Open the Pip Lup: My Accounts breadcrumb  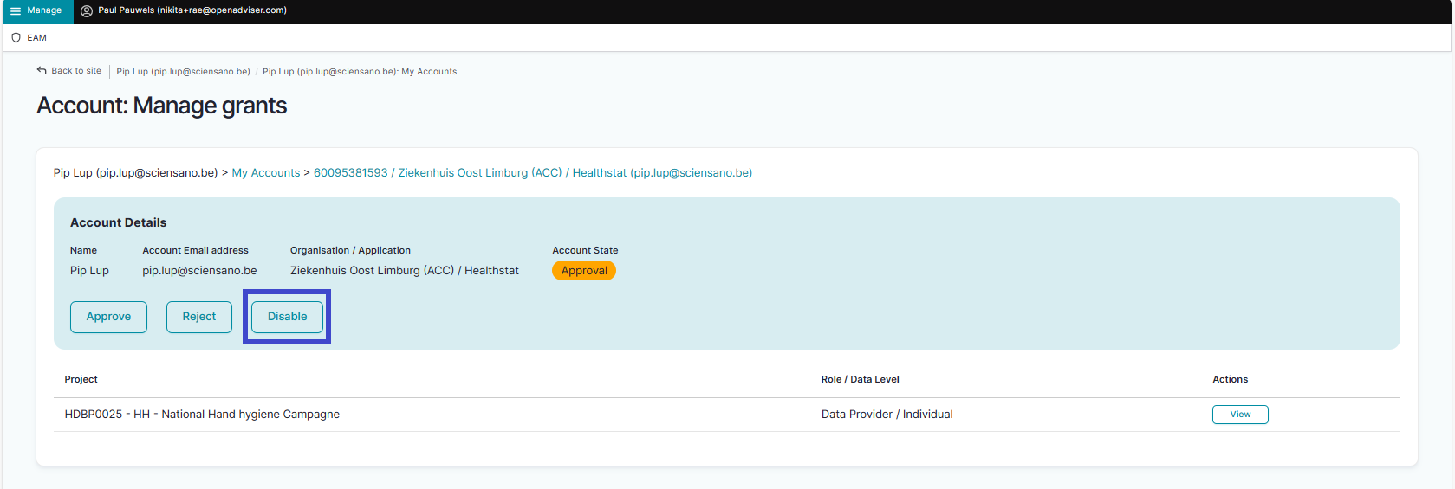coord(359,72)
